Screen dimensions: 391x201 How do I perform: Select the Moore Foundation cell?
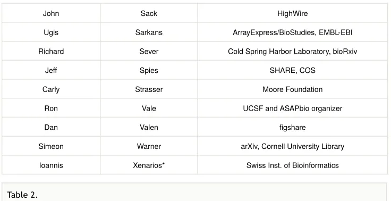(x=293, y=89)
